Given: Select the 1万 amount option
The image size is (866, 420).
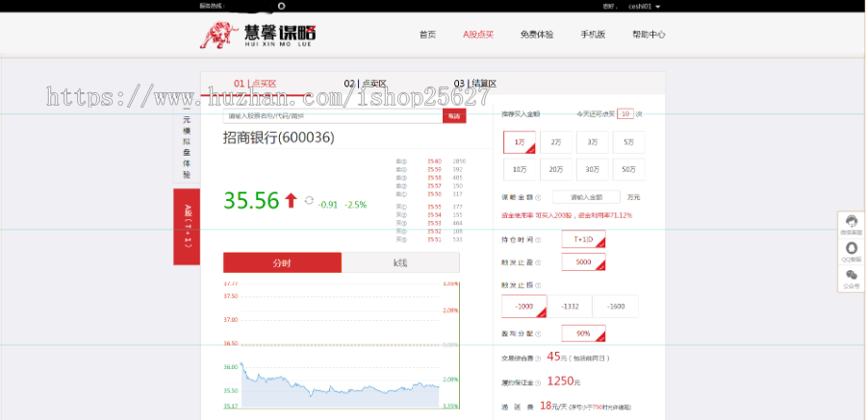Looking at the screenshot, I should click(x=520, y=142).
